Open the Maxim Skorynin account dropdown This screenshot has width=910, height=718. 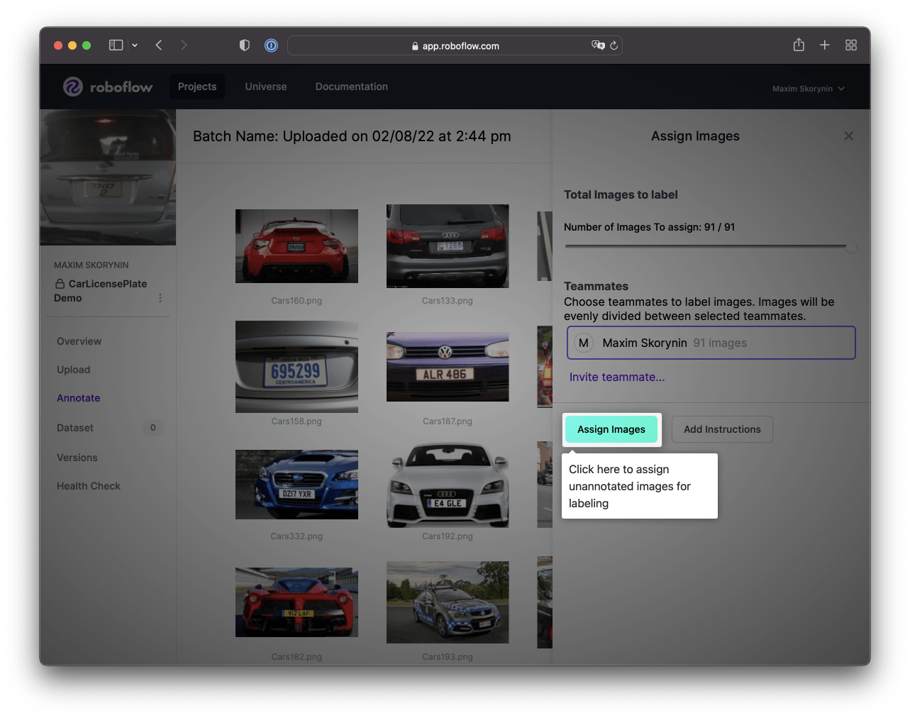click(x=809, y=89)
